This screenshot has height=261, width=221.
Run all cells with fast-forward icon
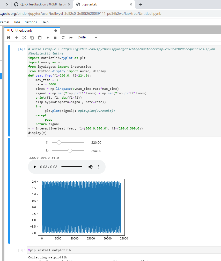click(71, 37)
